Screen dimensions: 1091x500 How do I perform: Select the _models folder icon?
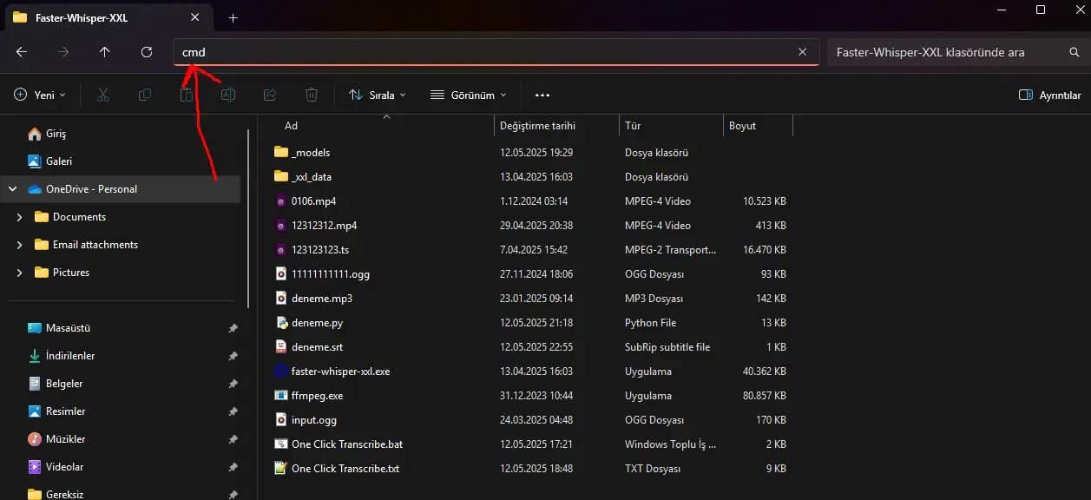280,152
